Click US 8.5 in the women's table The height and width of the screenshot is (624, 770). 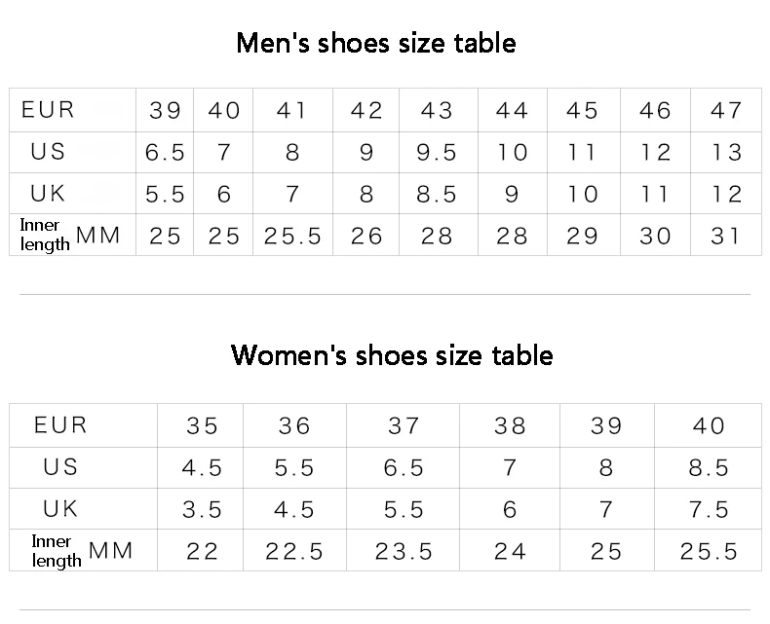click(x=709, y=468)
